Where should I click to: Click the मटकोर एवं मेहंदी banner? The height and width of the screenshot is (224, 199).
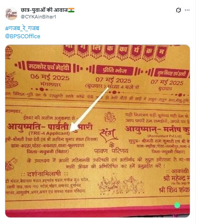point(49,67)
